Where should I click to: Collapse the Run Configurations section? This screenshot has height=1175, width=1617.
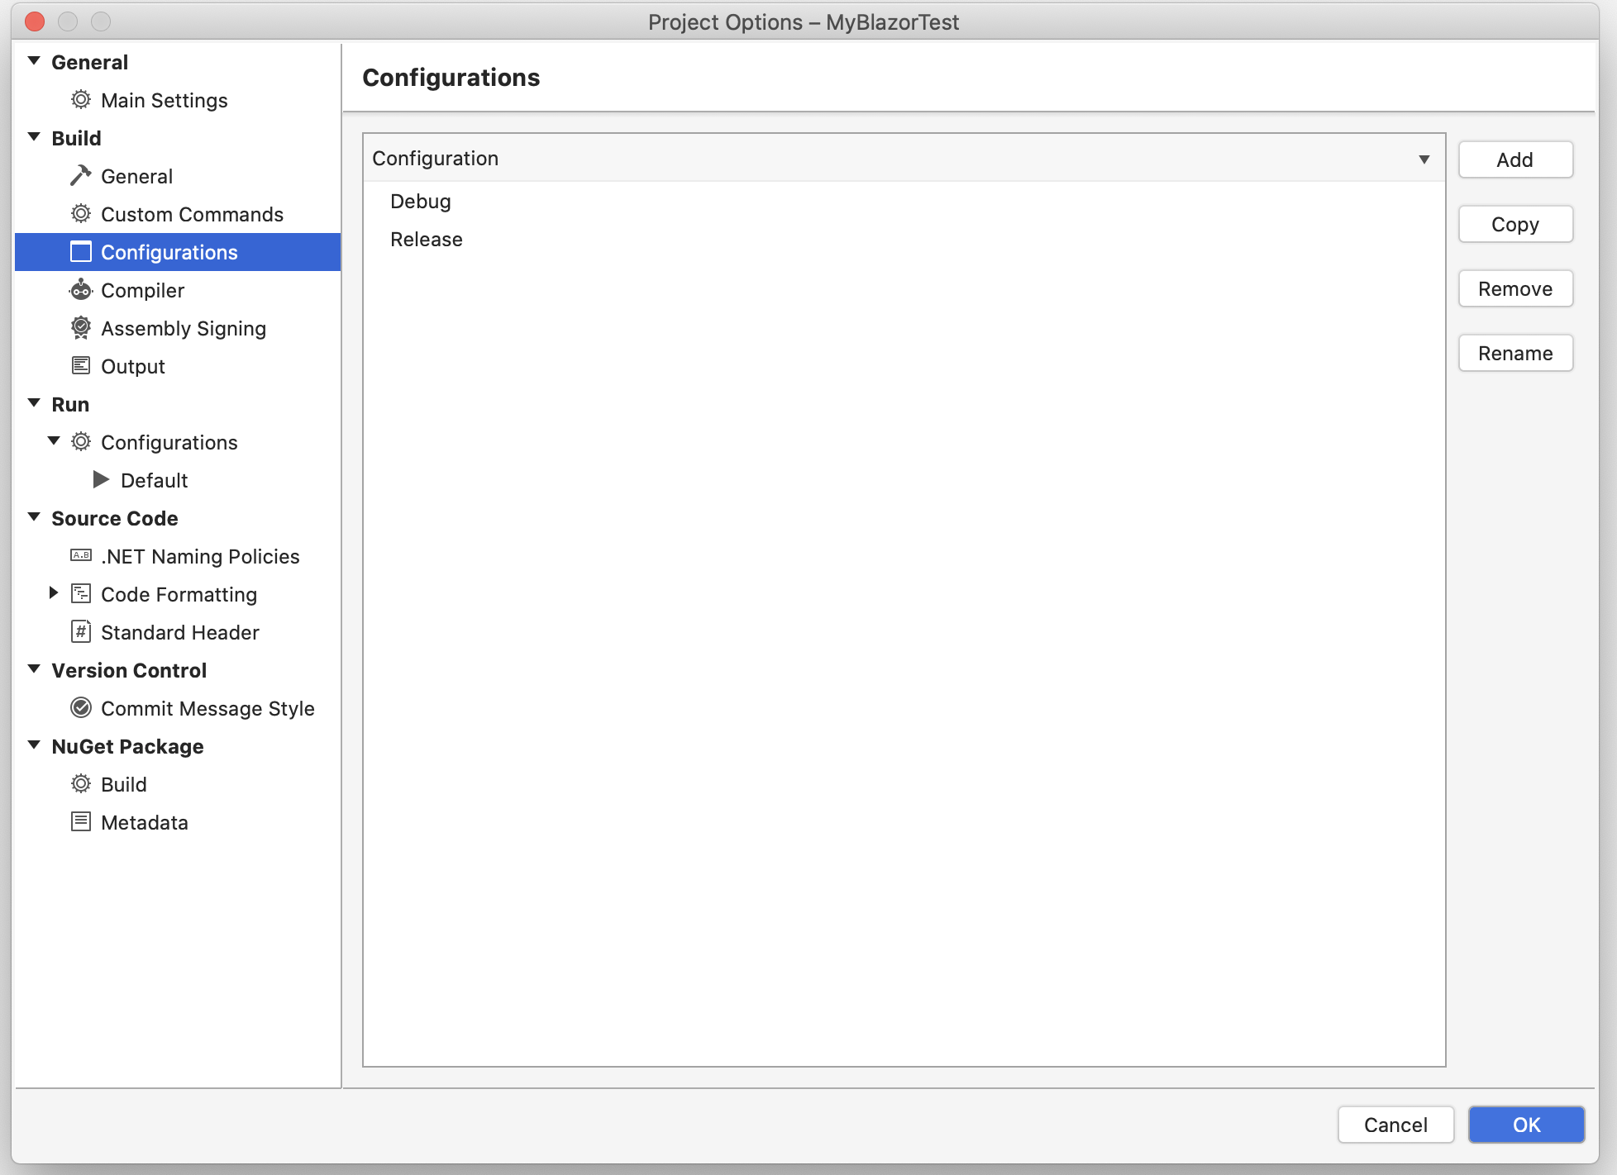coord(53,440)
